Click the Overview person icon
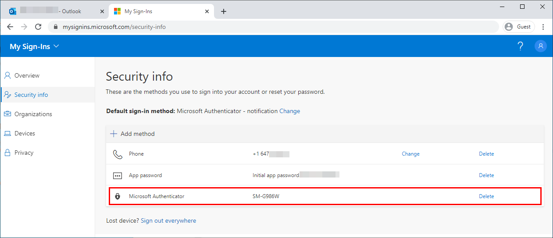 [7, 75]
